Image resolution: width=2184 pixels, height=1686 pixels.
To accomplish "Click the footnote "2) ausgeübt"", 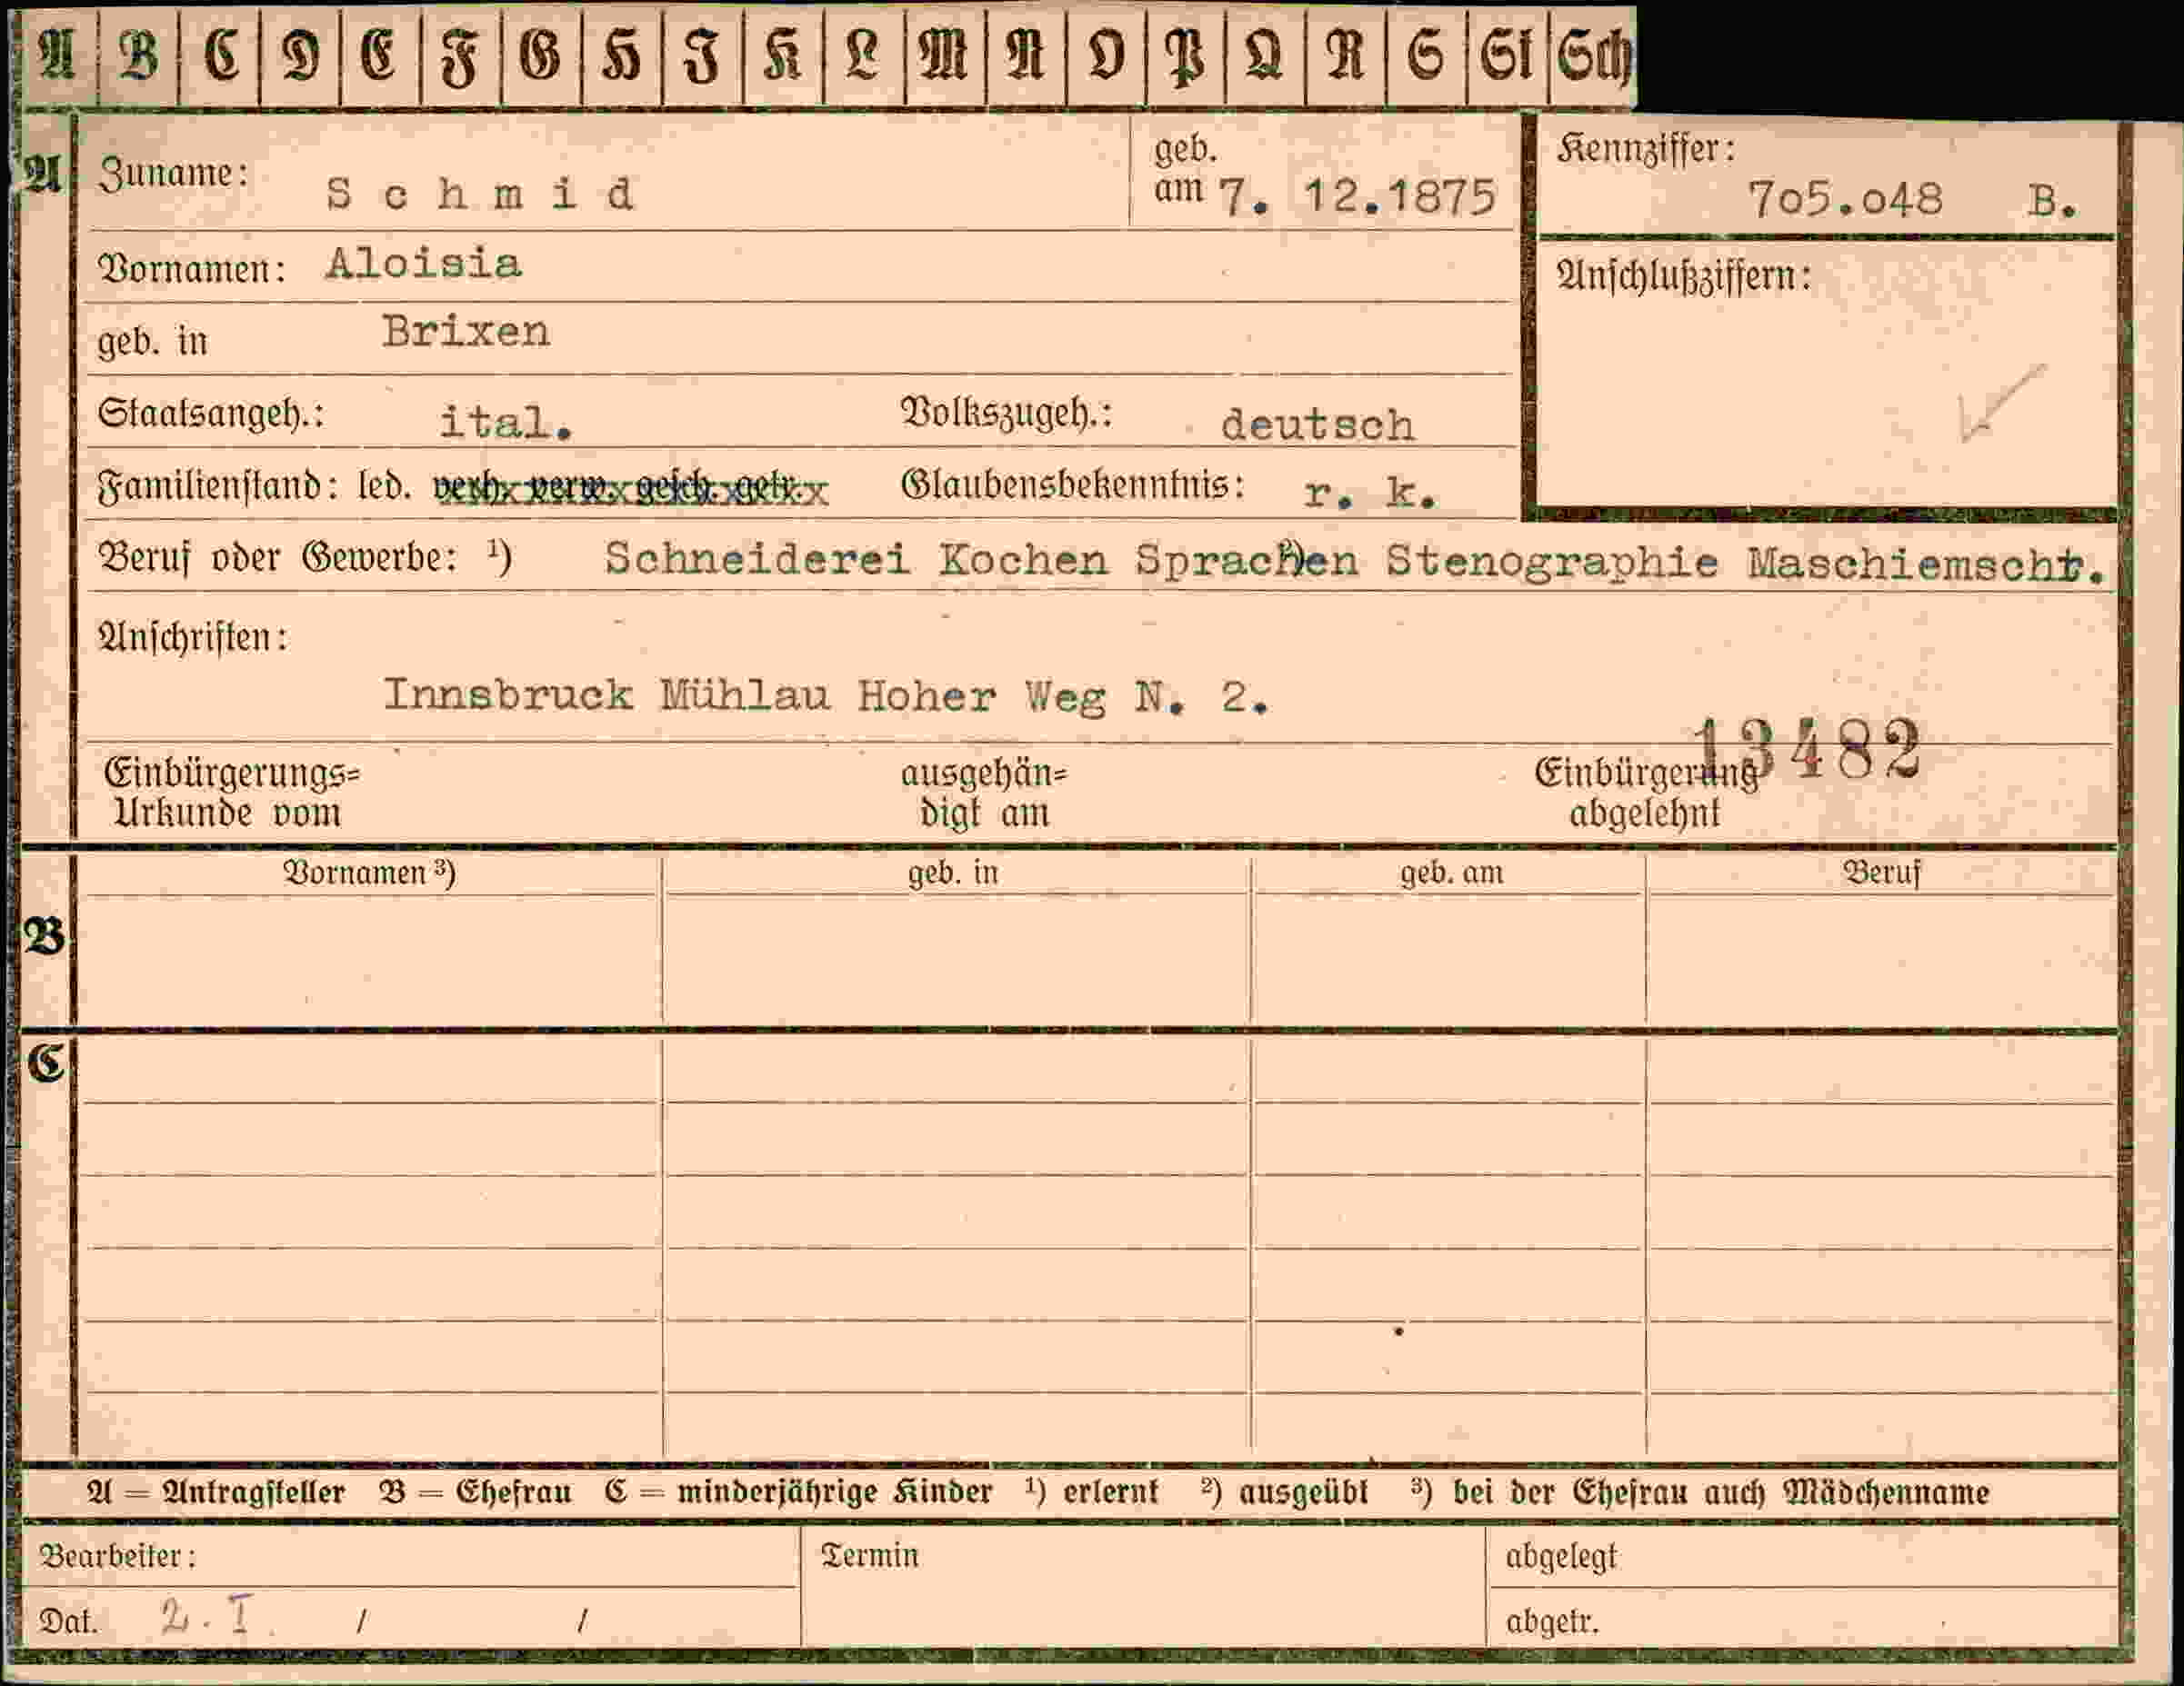I will click(1284, 1492).
